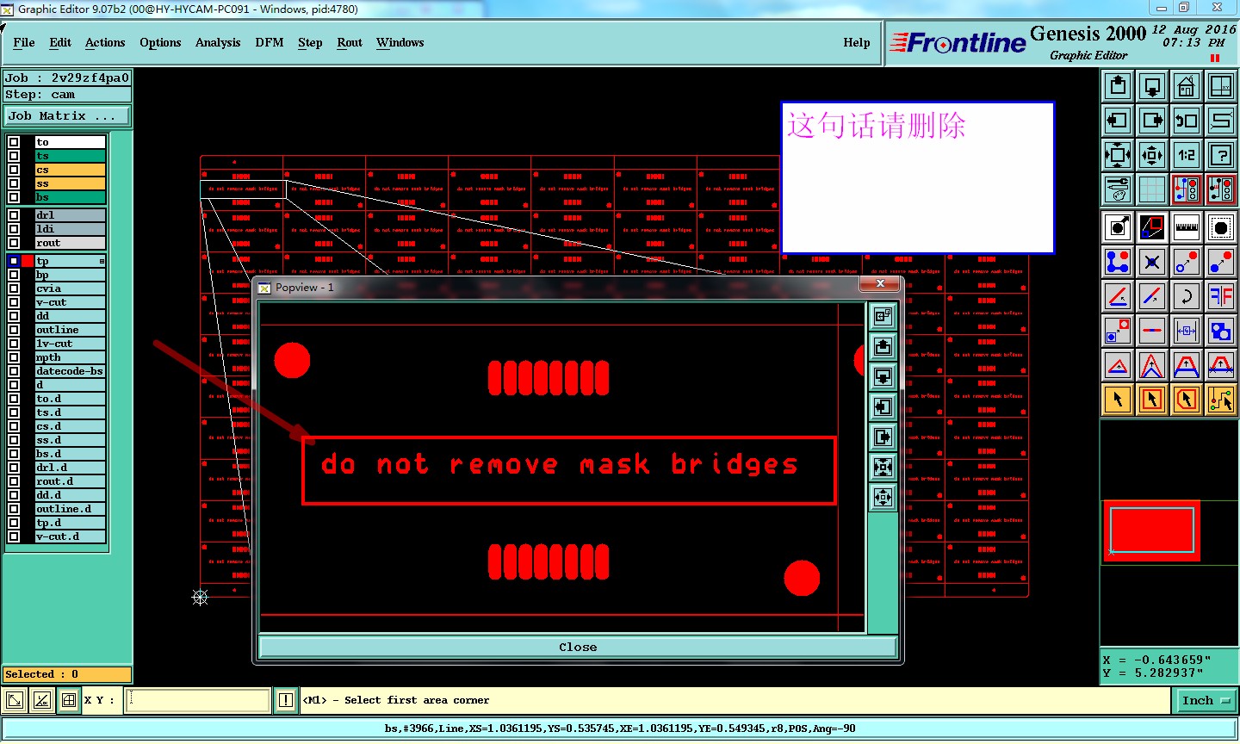The width and height of the screenshot is (1240, 744).
Task: Select the 'npth' layer name
Action: [x=70, y=357]
